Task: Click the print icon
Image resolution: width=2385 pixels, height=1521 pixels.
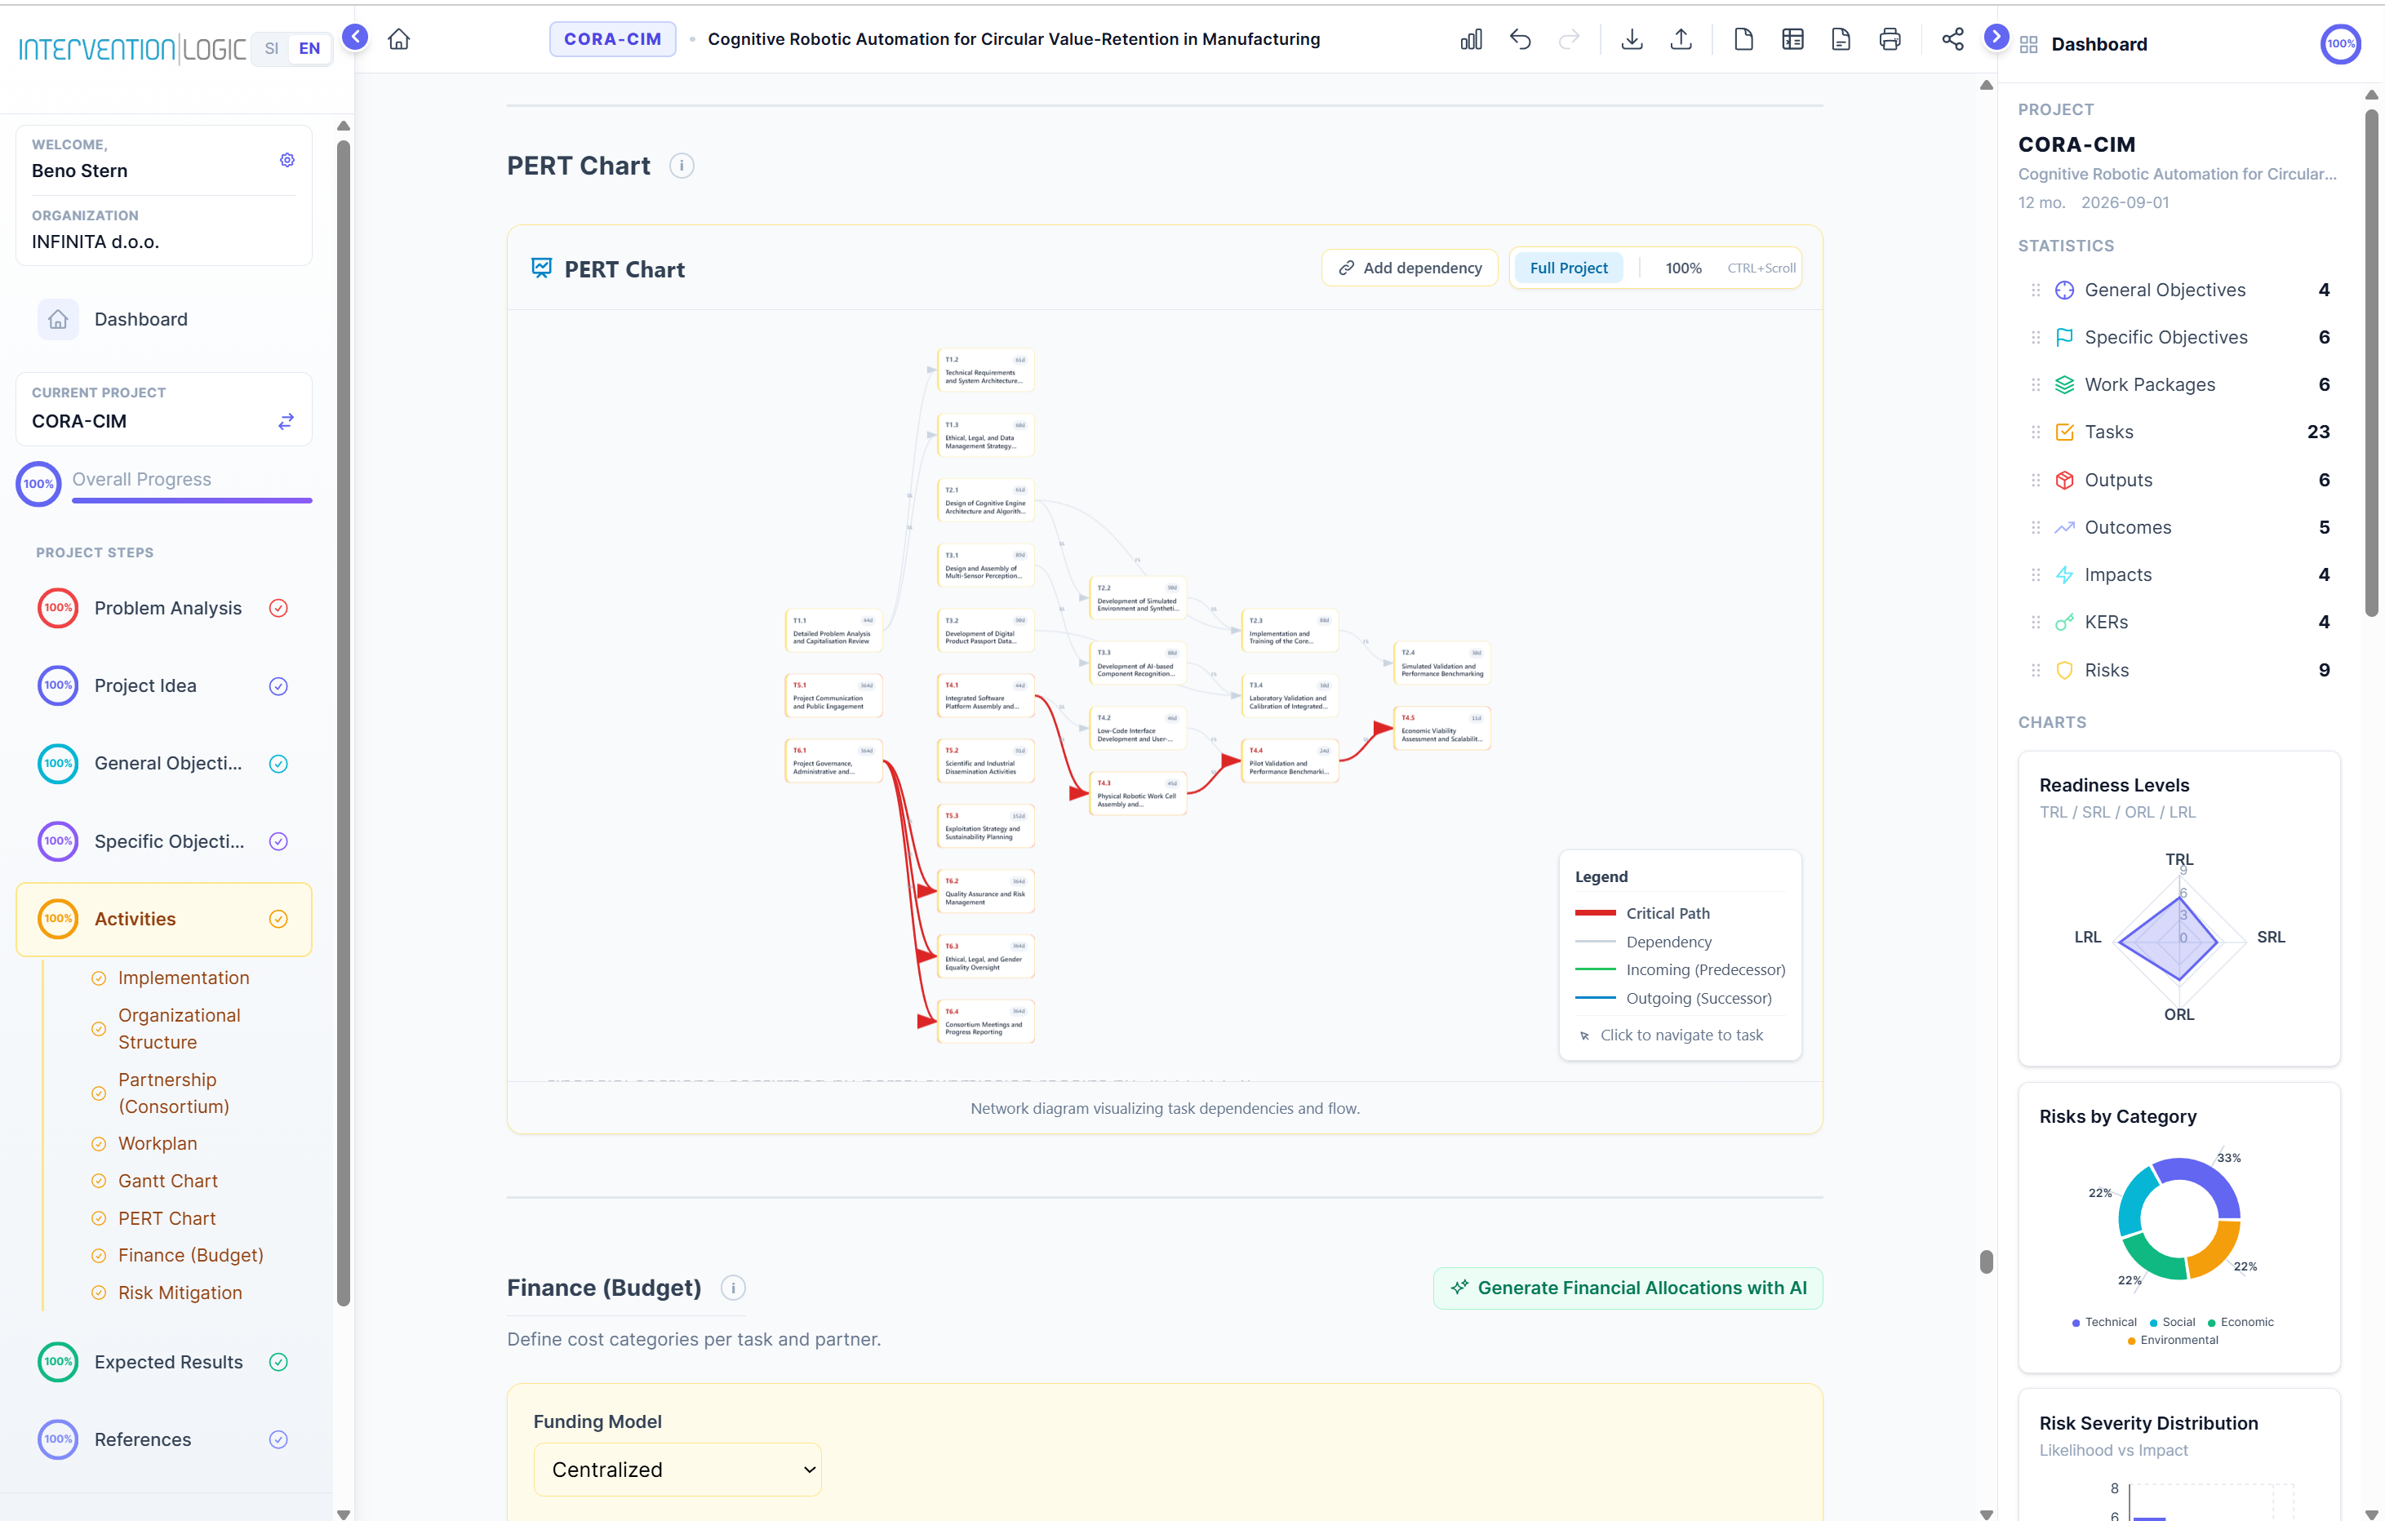Action: pyautogui.click(x=1890, y=40)
